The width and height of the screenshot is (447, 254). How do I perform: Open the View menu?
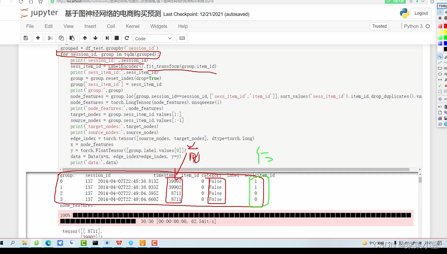(68, 26)
